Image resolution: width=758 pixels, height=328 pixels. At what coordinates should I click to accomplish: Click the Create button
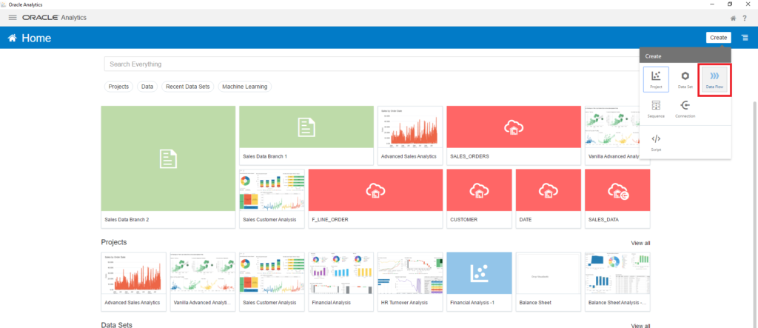(x=718, y=38)
